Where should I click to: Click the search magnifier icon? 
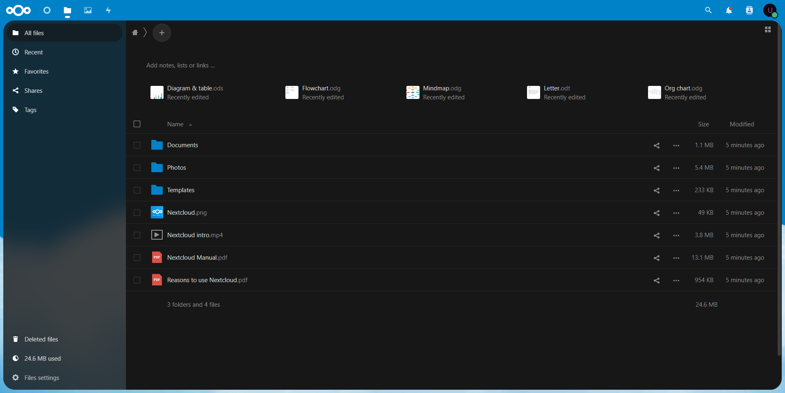708,10
